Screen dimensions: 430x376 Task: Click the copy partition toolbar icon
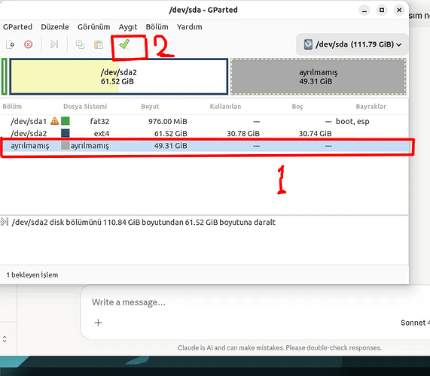(x=80, y=44)
